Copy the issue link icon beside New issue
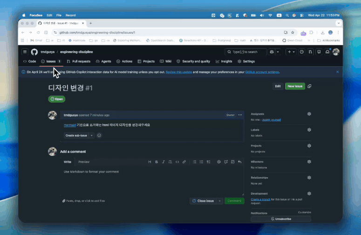Screen dimensions: 361x235 point(309,86)
